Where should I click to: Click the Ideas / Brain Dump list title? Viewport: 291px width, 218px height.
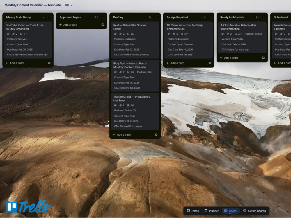coord(18,17)
